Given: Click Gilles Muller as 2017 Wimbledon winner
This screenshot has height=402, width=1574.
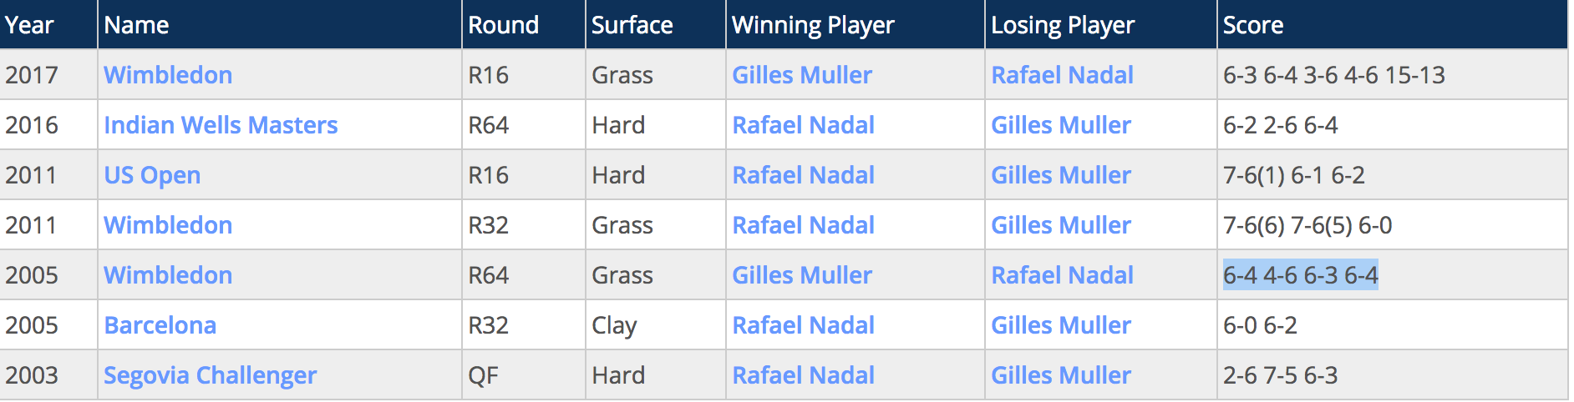Looking at the screenshot, I should point(802,75).
